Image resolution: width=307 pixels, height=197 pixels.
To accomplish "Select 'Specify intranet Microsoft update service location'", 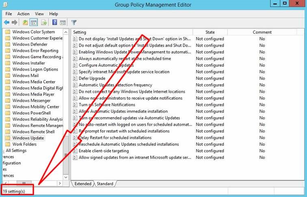I will [x=124, y=72].
